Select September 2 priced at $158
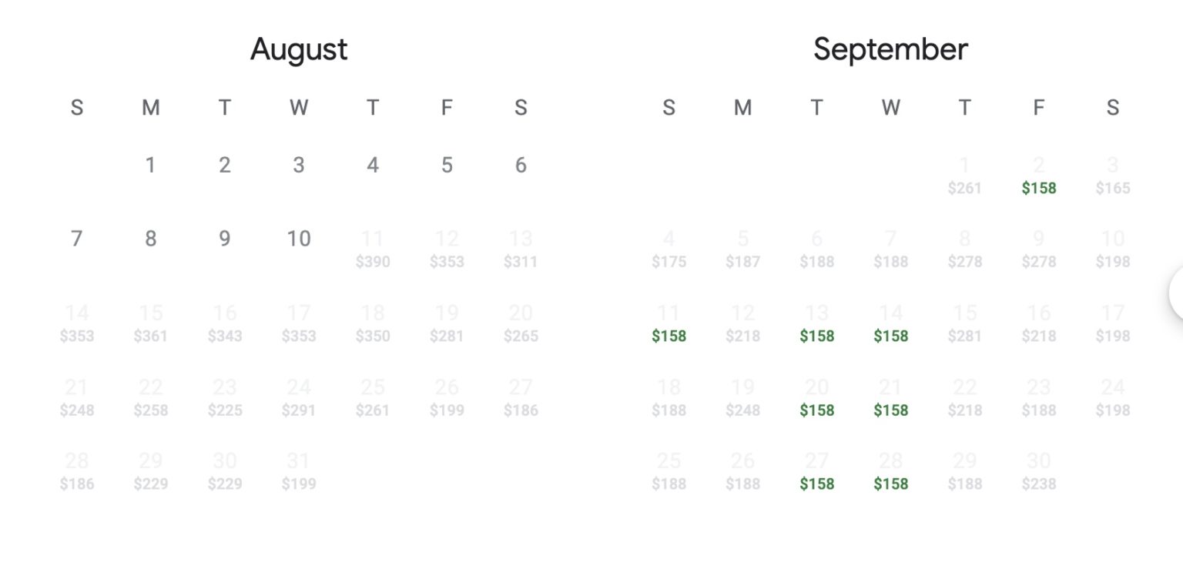The image size is (1183, 586). click(x=1038, y=176)
